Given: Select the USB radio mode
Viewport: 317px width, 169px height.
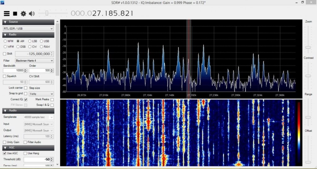Looking at the screenshot, I should point(41,41).
